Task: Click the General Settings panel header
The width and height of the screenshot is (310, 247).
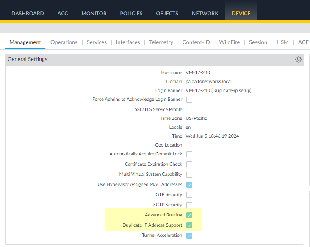Action: click(127, 59)
